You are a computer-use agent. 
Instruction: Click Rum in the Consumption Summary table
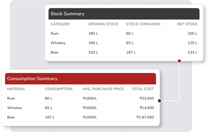point(11,99)
